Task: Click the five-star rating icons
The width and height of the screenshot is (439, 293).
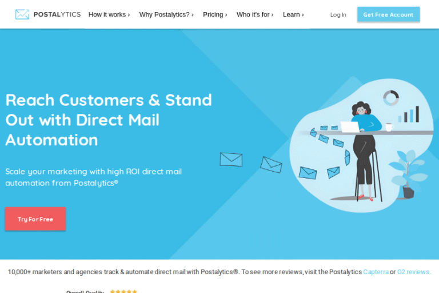Action: tap(123, 291)
